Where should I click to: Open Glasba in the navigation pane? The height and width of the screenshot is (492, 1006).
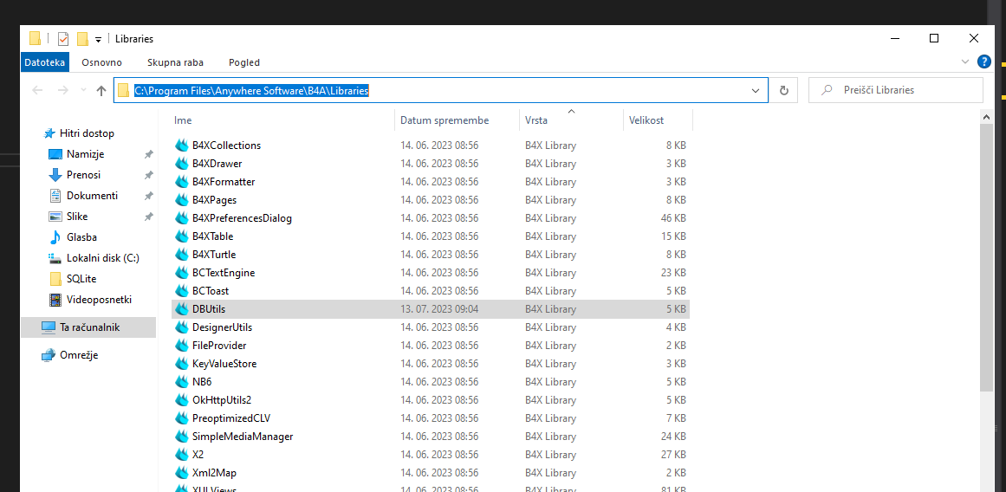(x=81, y=236)
